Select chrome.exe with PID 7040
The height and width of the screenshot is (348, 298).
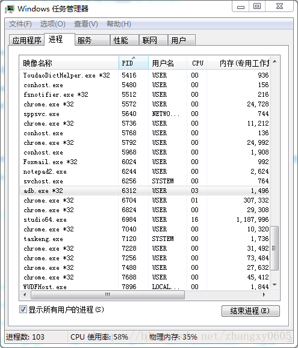click(x=144, y=229)
